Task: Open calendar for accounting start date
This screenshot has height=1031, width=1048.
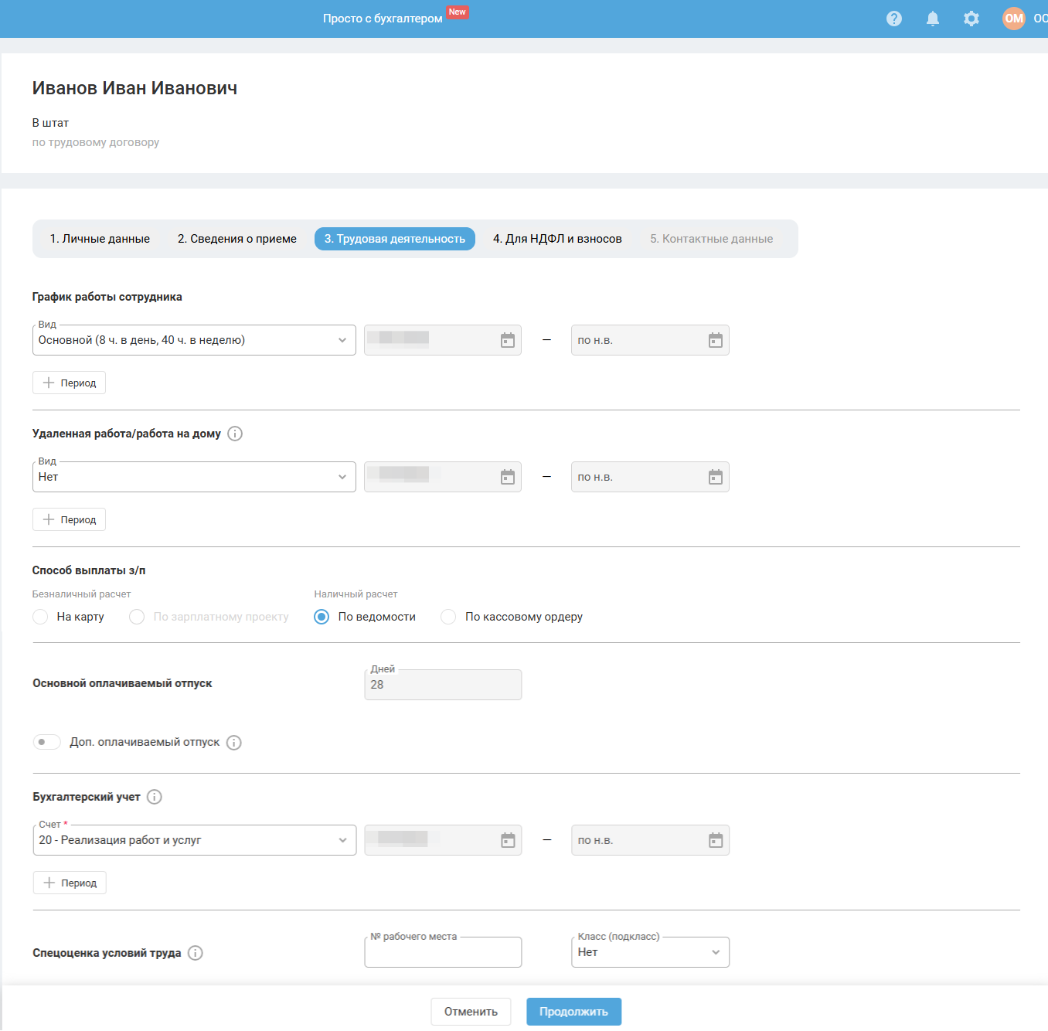Action: coord(508,840)
